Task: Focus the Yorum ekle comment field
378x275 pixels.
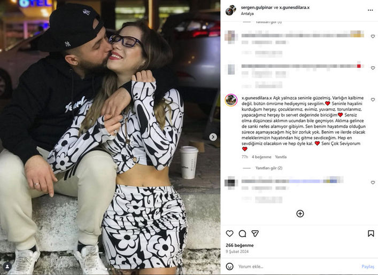Action: 298,266
